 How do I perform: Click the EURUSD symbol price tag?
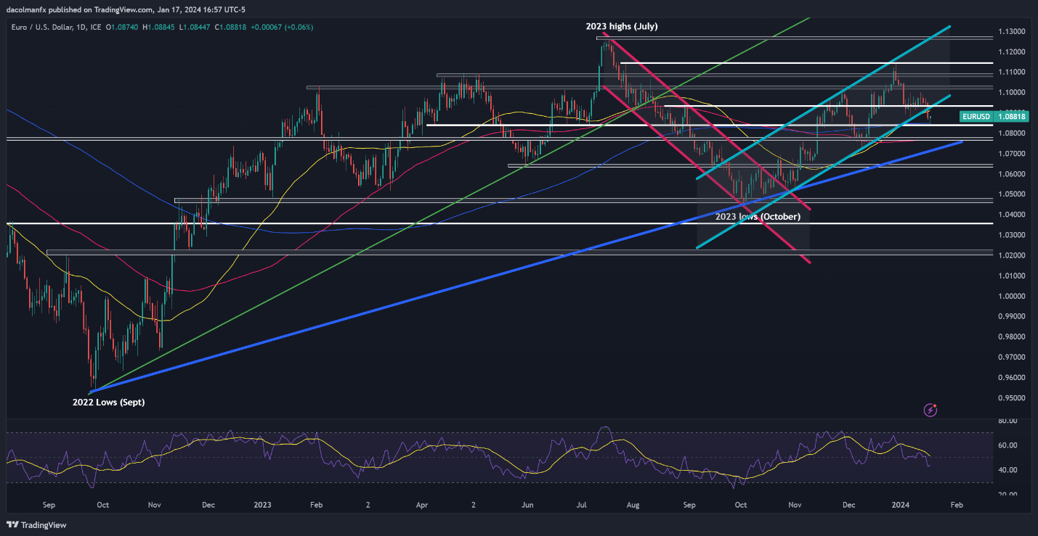(977, 116)
